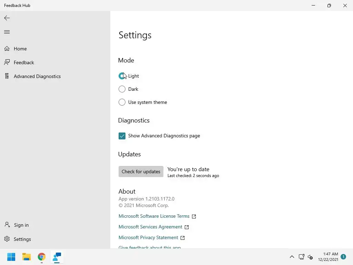Click the Feedback person icon in sidebar

[x=7, y=62]
